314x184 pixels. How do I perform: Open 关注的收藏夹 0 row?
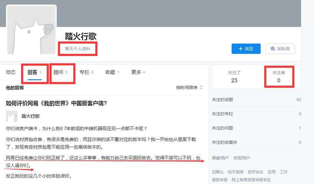pos(256,142)
